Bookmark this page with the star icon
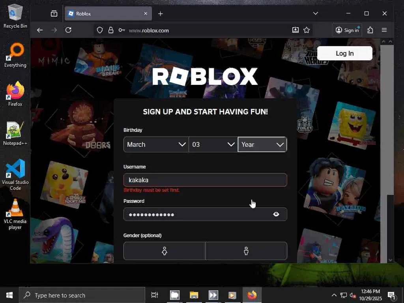The width and height of the screenshot is (404, 303). click(307, 30)
